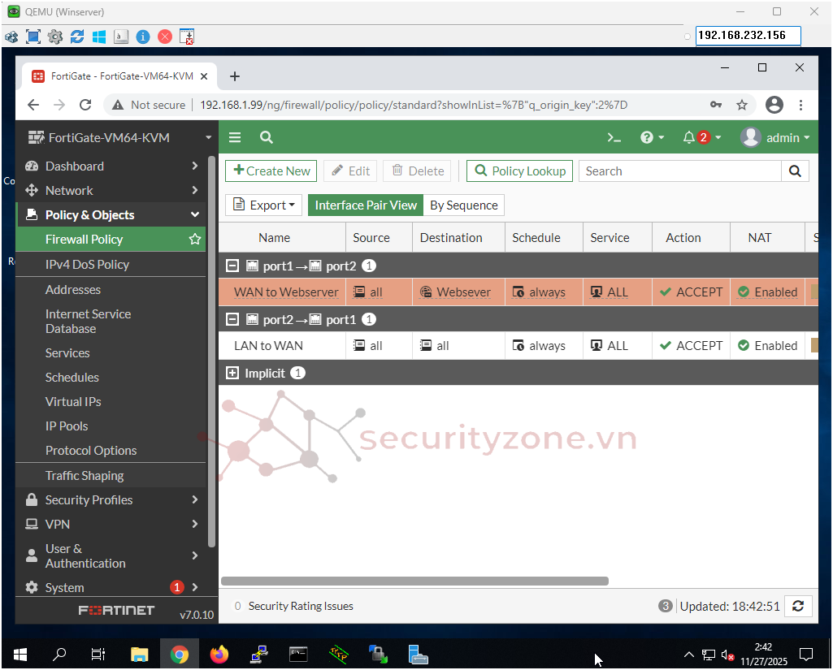
Task: Open the admin user dropdown
Action: click(x=776, y=138)
